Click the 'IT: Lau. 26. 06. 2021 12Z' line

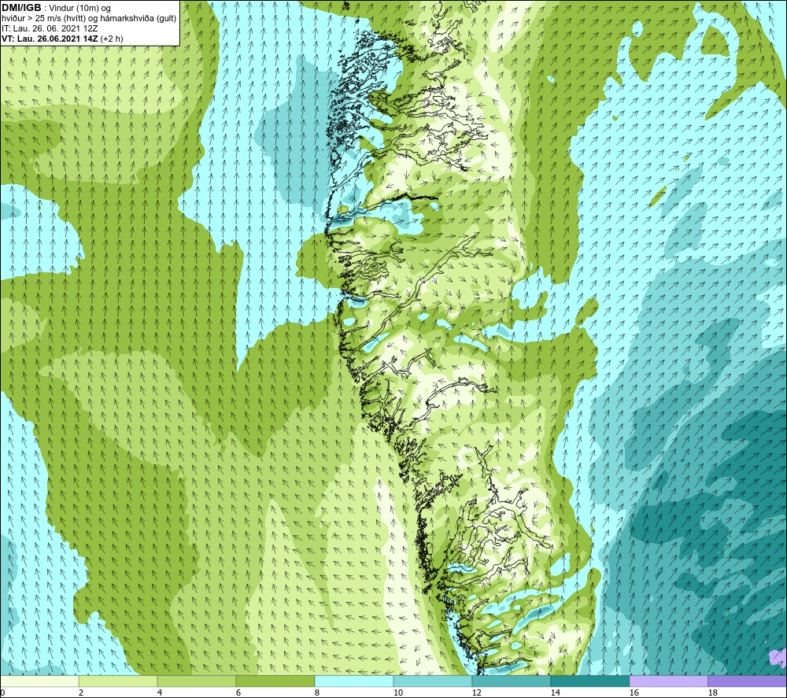point(50,28)
